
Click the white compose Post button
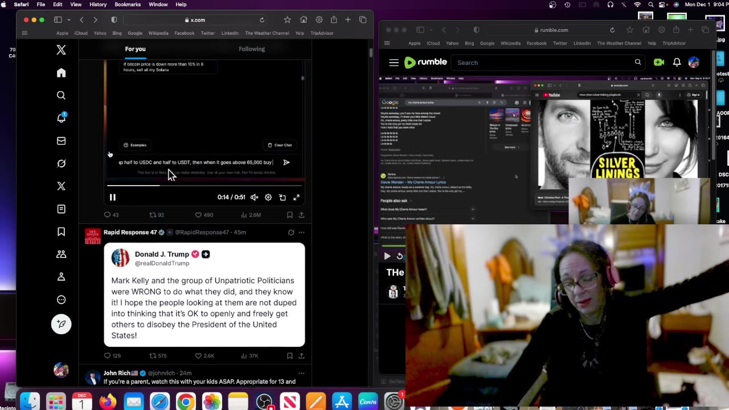pyautogui.click(x=61, y=324)
